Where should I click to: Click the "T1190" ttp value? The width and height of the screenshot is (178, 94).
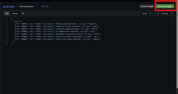[38, 36]
